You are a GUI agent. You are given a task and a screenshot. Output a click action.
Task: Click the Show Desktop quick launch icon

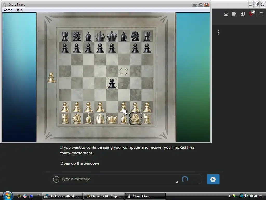point(31,196)
